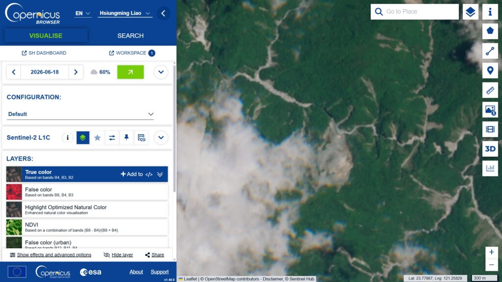Click Add to on True color layer
The width and height of the screenshot is (502, 282).
pyautogui.click(x=131, y=174)
